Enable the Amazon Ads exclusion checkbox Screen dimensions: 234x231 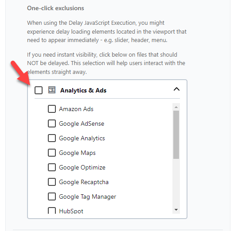pos(52,109)
